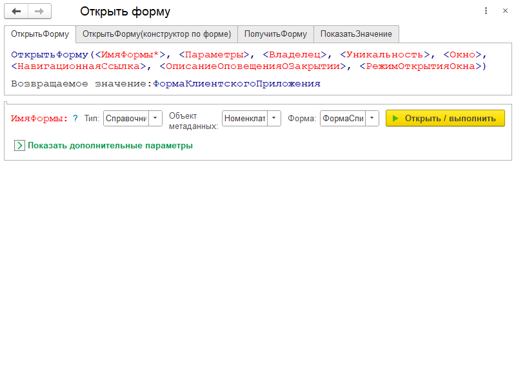Open the ОткрытьФорму(конструктор по форме) tab

[157, 34]
